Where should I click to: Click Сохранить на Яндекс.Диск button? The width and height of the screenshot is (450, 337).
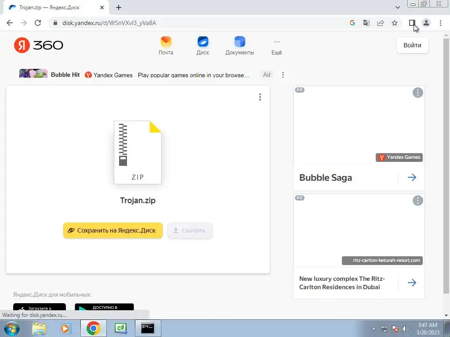click(x=113, y=230)
